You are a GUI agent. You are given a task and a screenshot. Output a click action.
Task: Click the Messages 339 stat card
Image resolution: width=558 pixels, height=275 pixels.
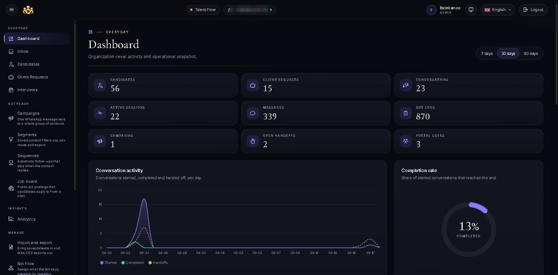click(x=316, y=113)
